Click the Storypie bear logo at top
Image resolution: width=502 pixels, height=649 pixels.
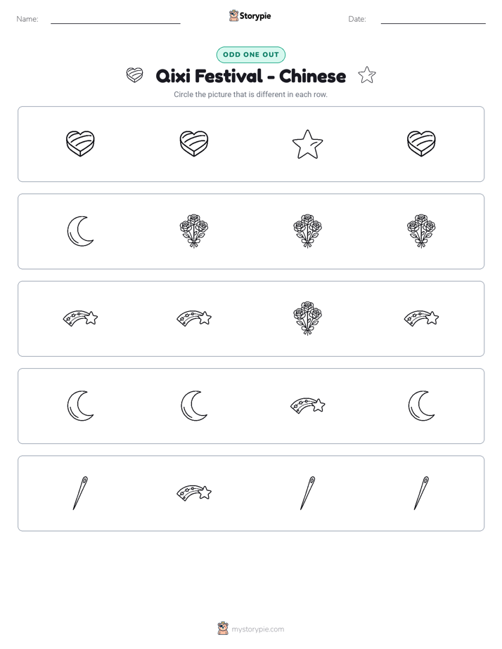point(233,15)
